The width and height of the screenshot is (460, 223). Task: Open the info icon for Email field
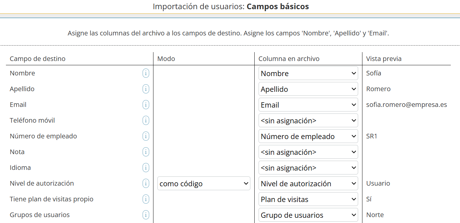(x=146, y=105)
